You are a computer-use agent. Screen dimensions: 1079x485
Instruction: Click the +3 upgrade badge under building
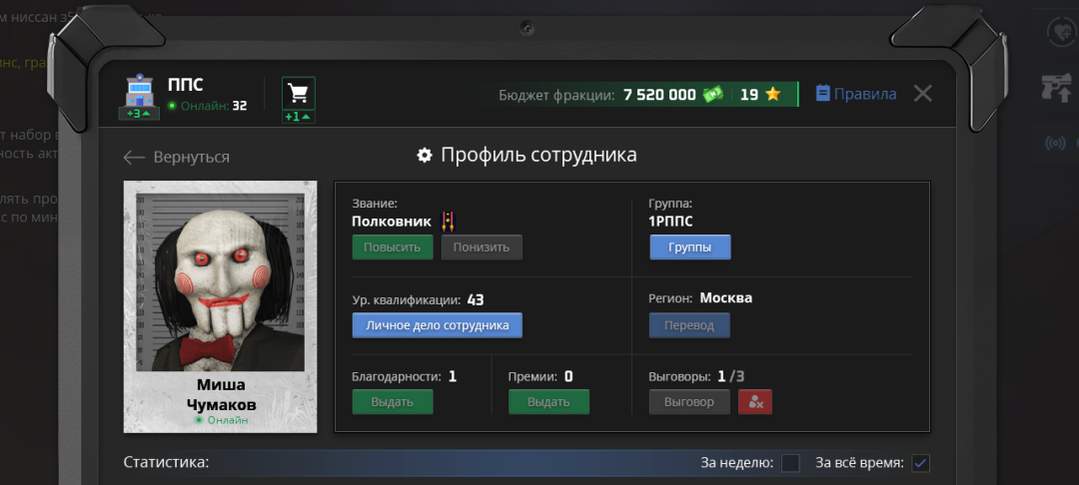139,114
